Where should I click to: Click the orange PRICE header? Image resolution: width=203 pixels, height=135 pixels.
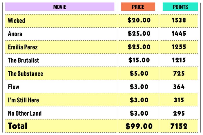[138, 7]
